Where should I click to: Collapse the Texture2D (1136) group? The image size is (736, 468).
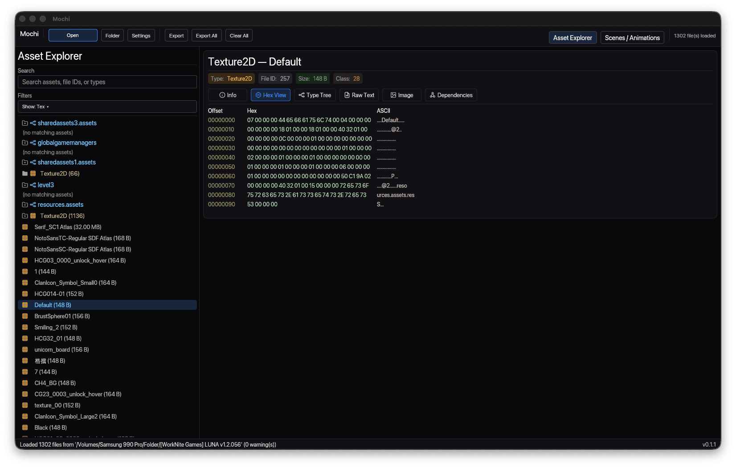(25, 216)
